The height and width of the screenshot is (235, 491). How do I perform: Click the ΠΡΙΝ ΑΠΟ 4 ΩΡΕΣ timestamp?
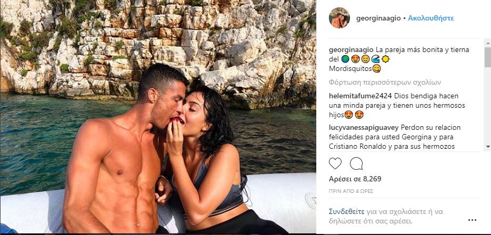point(351,191)
